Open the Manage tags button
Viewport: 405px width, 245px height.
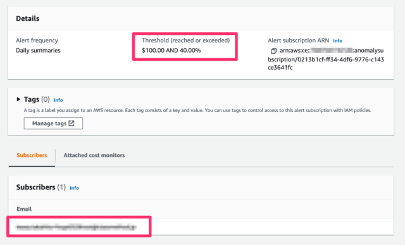tap(53, 123)
